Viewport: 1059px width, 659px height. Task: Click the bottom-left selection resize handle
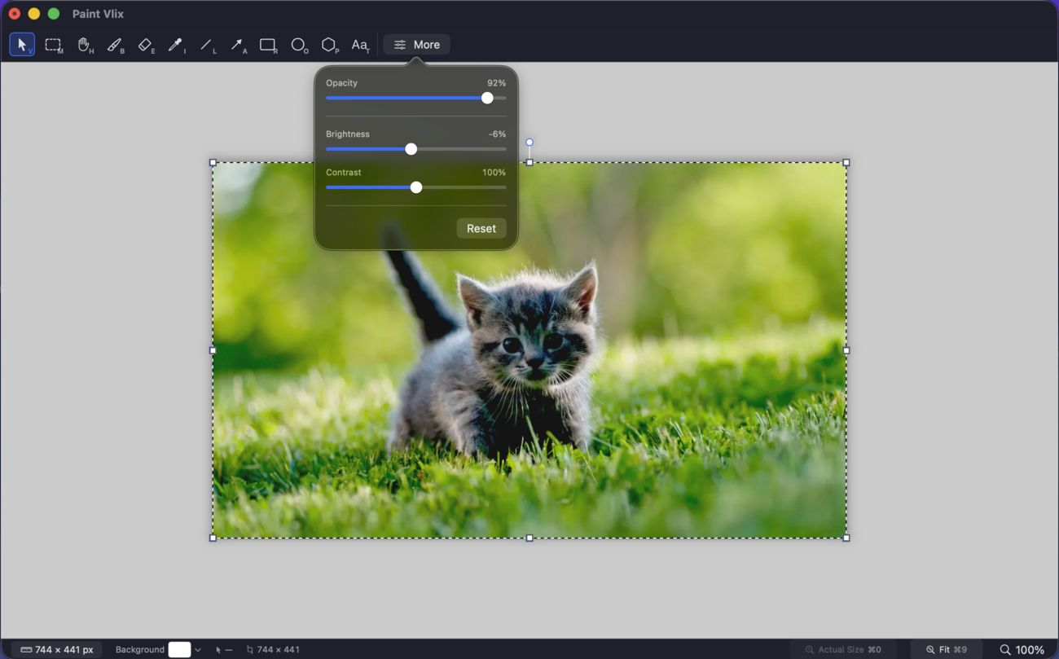click(213, 538)
